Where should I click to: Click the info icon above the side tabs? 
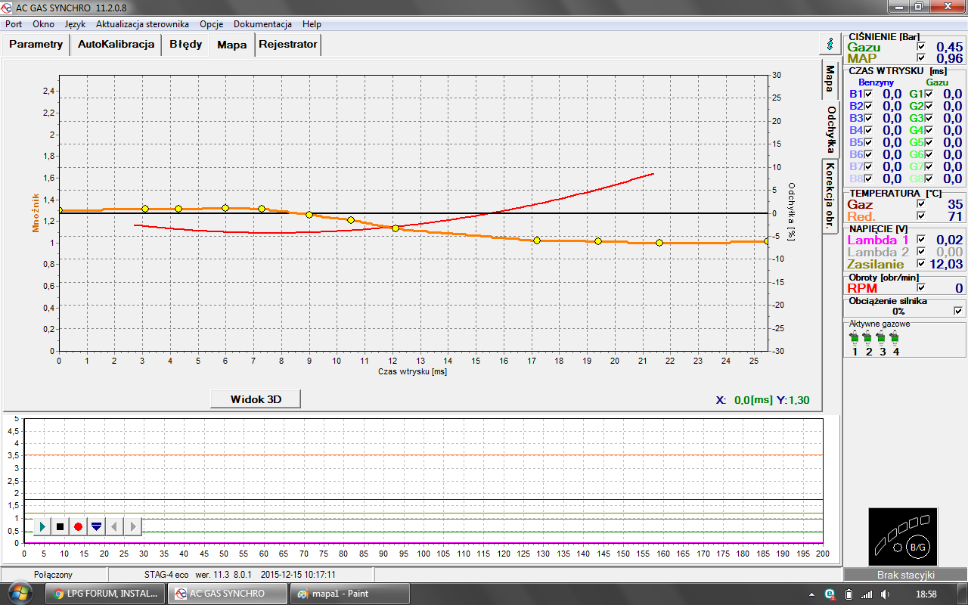pos(830,44)
